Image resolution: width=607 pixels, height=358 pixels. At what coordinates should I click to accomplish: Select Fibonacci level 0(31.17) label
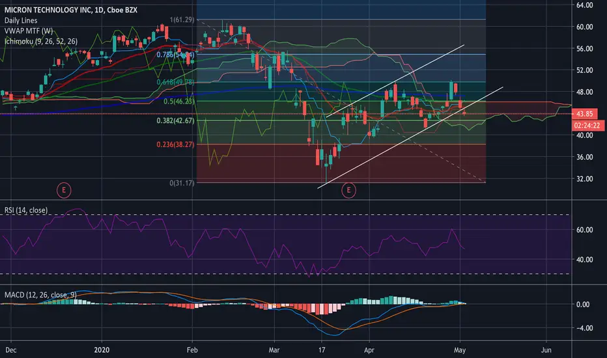pyautogui.click(x=182, y=183)
